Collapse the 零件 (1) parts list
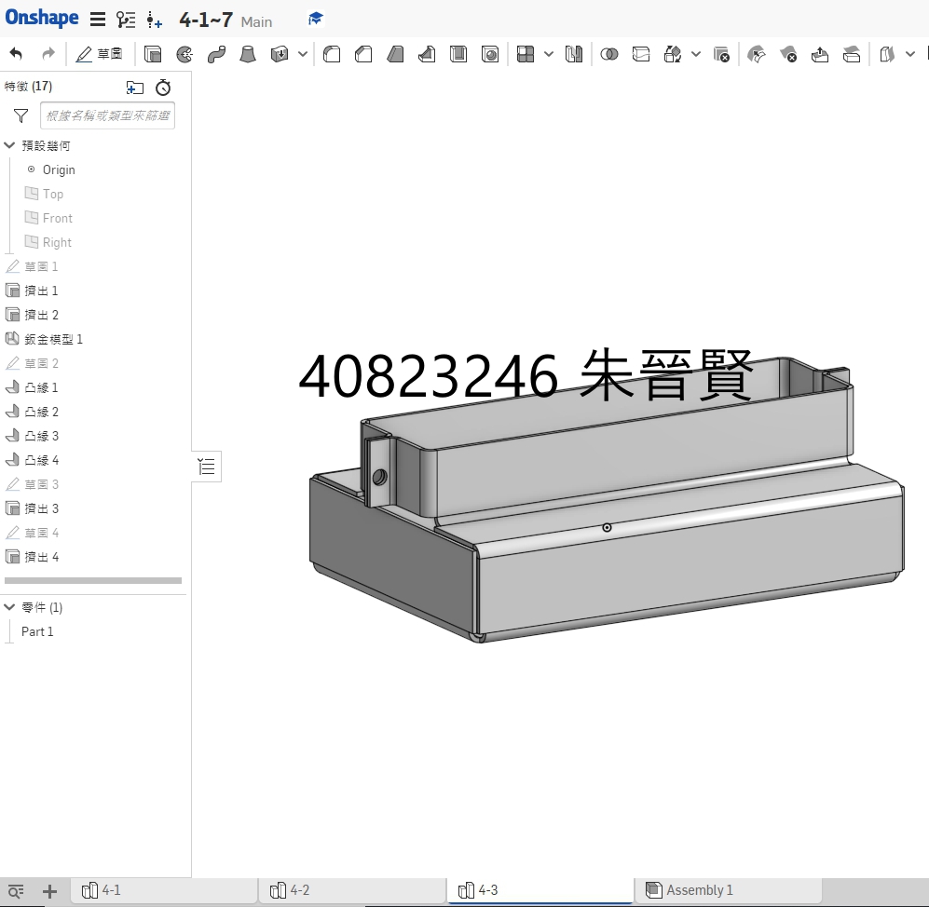Viewport: 929px width, 907px height. 9,607
